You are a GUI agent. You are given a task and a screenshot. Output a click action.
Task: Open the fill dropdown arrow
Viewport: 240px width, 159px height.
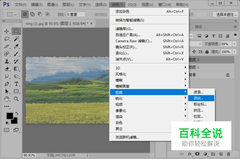click(x=234, y=52)
